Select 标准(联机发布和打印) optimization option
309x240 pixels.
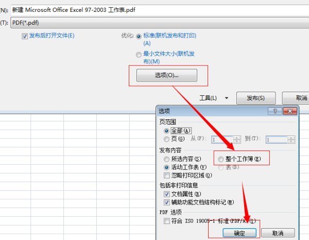[x=139, y=37]
